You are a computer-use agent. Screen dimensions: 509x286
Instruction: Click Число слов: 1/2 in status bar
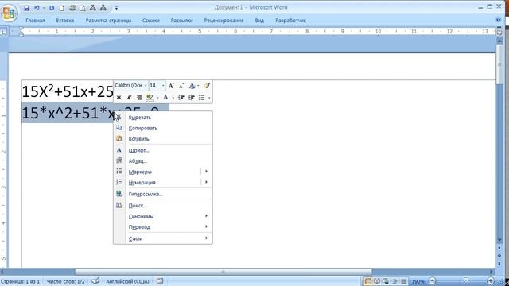click(66, 281)
